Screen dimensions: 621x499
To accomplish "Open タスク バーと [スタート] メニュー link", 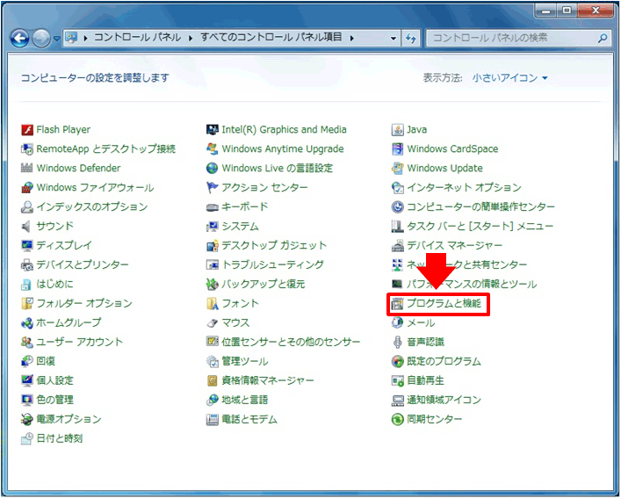I will (x=480, y=227).
